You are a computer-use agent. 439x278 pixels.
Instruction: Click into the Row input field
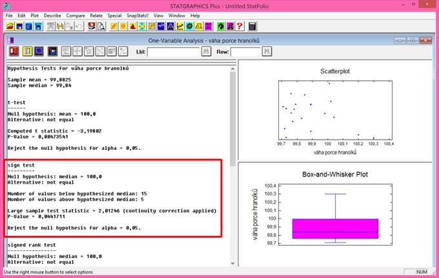[245, 52]
